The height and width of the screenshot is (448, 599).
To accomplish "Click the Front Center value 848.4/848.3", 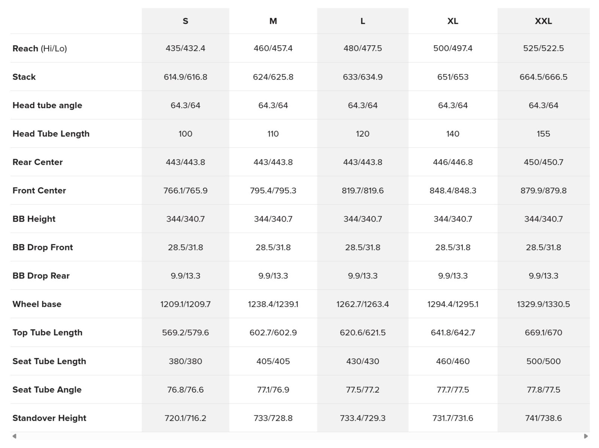I will [453, 191].
